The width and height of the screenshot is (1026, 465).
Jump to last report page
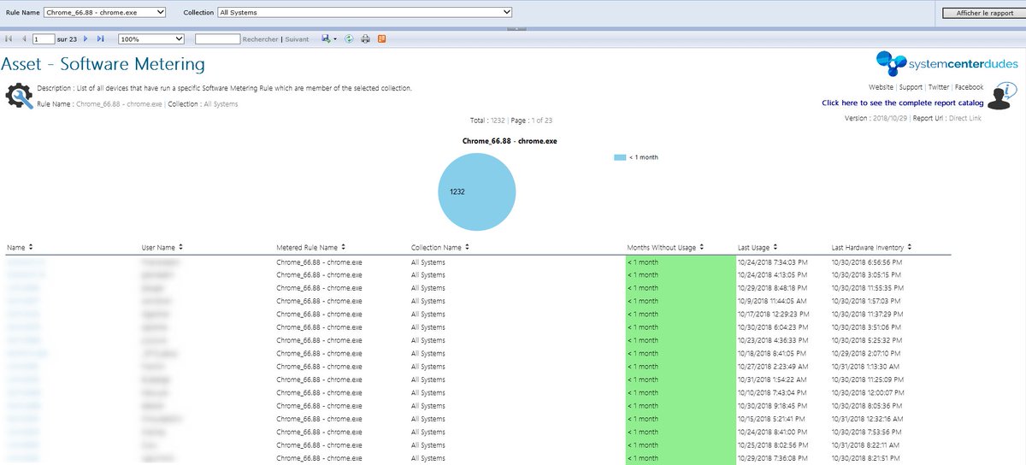101,38
